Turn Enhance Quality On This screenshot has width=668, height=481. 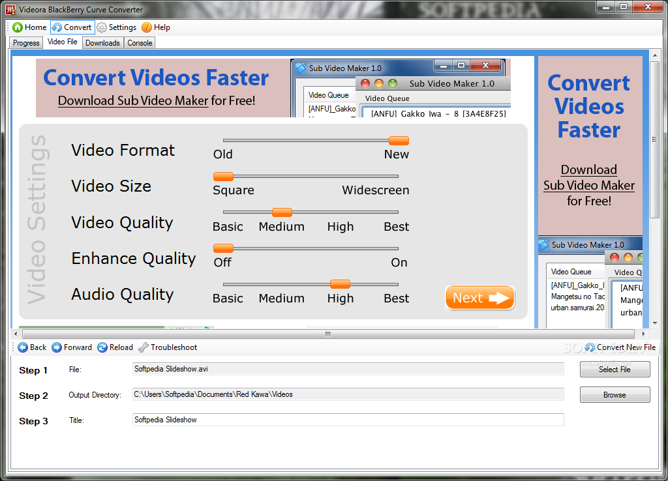[x=399, y=262]
